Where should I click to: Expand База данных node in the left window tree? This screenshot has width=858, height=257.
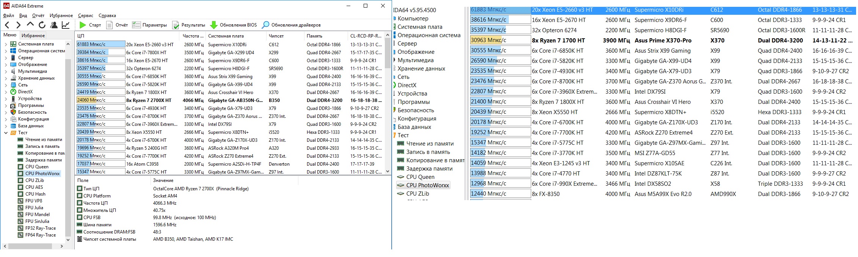point(6,126)
